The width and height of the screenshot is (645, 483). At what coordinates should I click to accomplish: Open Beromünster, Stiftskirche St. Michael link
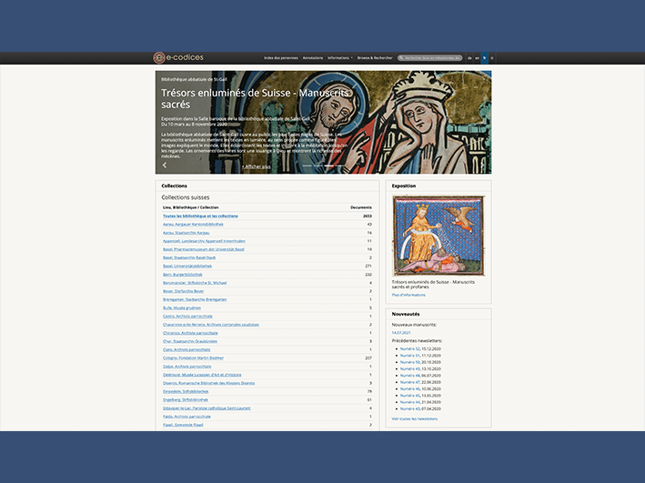195,283
